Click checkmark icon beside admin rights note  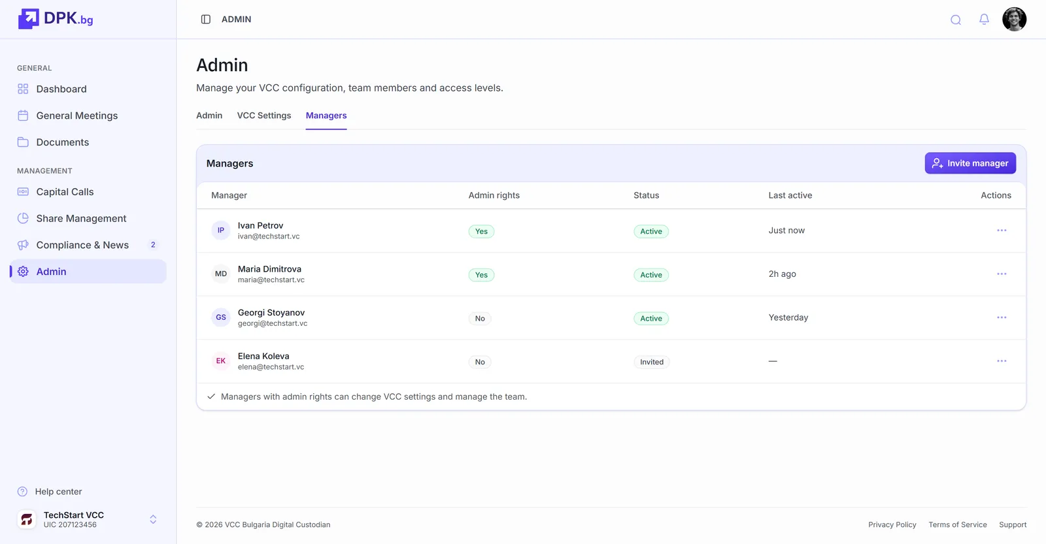point(211,396)
